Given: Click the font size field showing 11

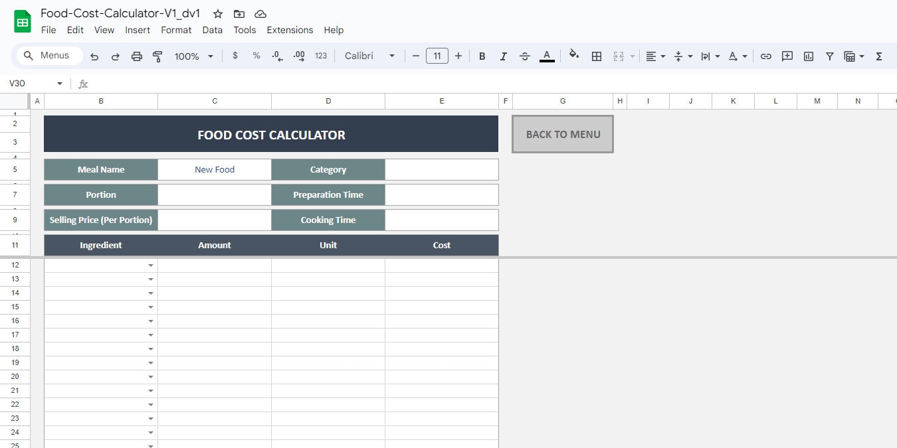Looking at the screenshot, I should tap(437, 56).
